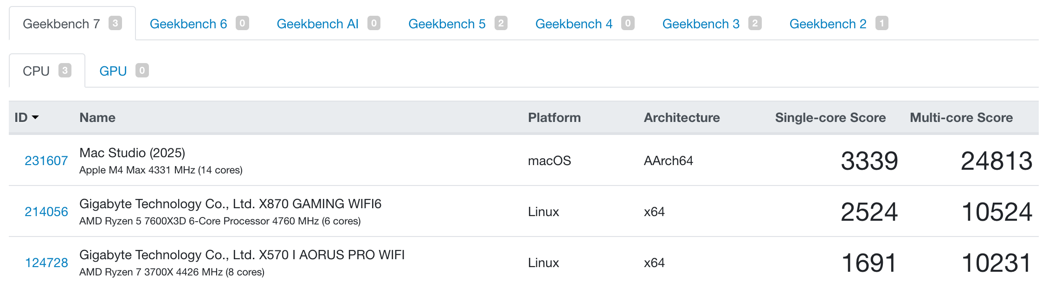Viewport: 1055px width, 294px height.
Task: Click the Linux cell in row 124728
Action: [x=543, y=263]
